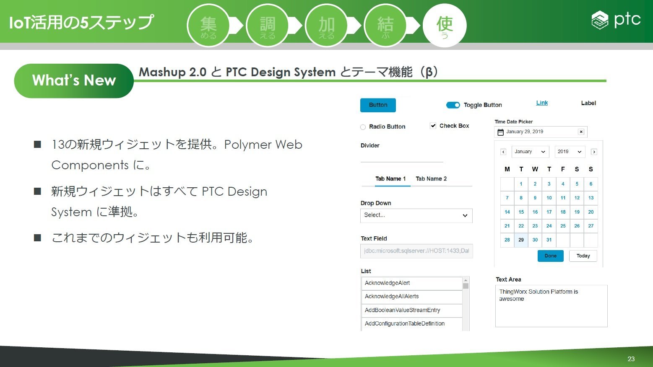Click the 集める step circle
The width and height of the screenshot is (653, 367).
(208, 25)
